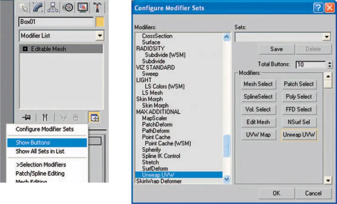This screenshot has width=337, height=204.
Task: Open the Hierarchy panel tab
Action: pyautogui.click(x=53, y=6)
